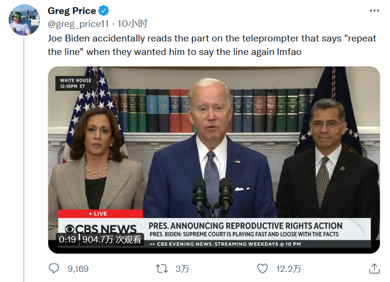Click the blue verified badge
The width and height of the screenshot is (390, 282).
(x=104, y=11)
